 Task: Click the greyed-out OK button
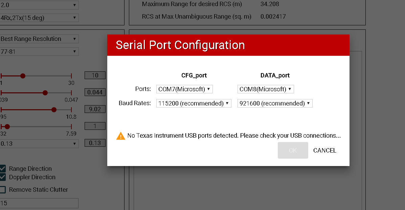coord(293,150)
